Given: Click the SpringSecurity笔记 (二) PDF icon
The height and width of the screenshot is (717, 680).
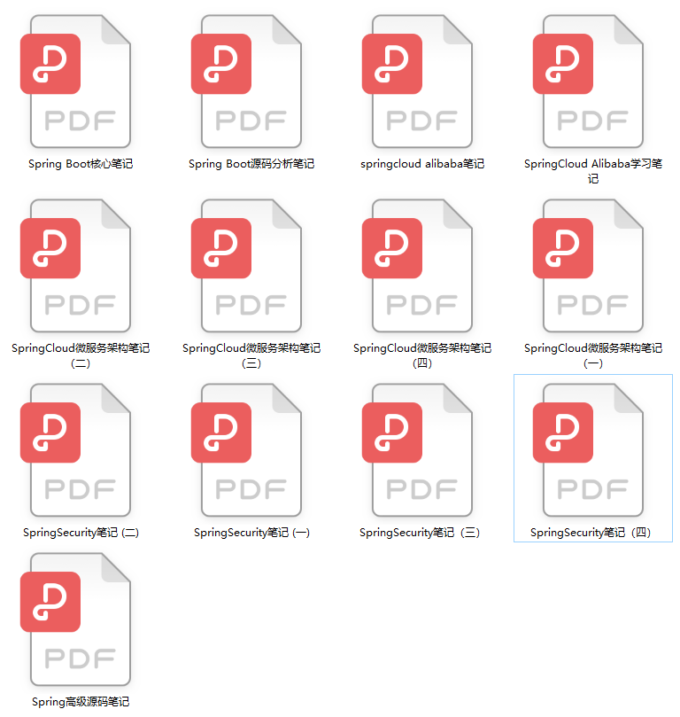Looking at the screenshot, I should pos(76,450).
